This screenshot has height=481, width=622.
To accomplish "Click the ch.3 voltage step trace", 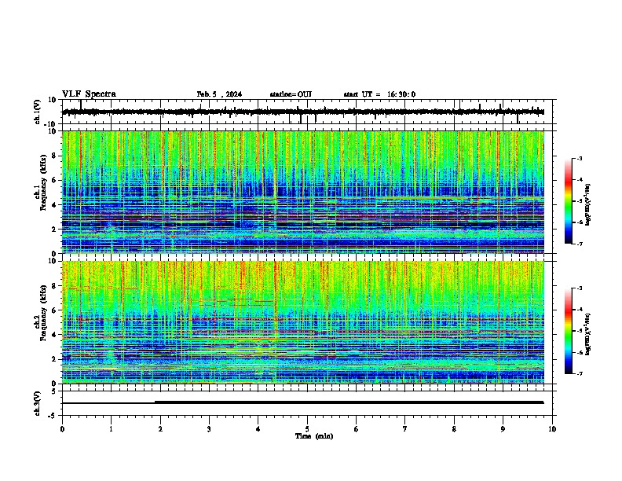I will [303, 402].
